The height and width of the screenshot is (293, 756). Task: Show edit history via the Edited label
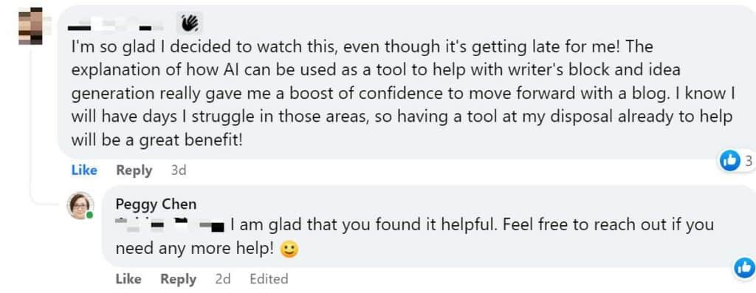269,279
